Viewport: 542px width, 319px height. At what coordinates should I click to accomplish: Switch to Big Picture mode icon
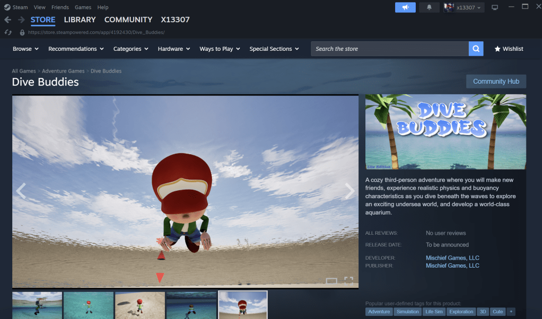[495, 7]
